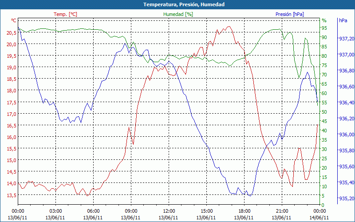Click the 936,20 pressure axis value
355x222 pixels.
point(347,119)
